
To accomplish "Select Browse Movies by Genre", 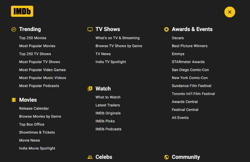I will pos(40,117).
